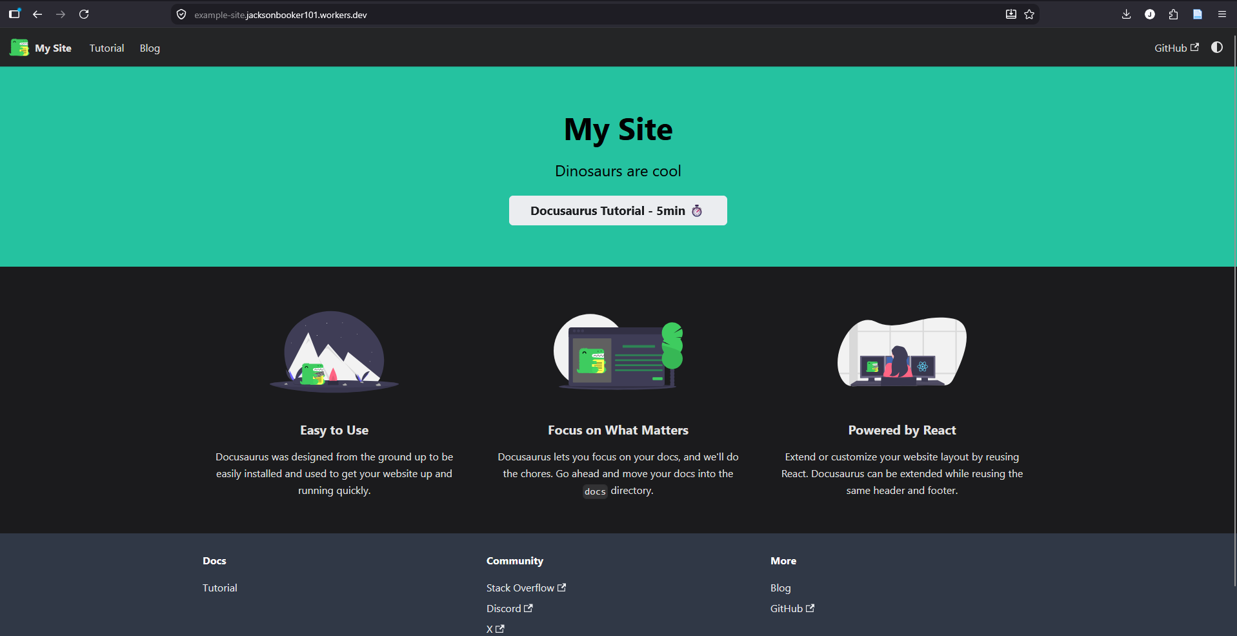Viewport: 1237px width, 636px height.
Task: Open the footer GitHub link
Action: 792,608
